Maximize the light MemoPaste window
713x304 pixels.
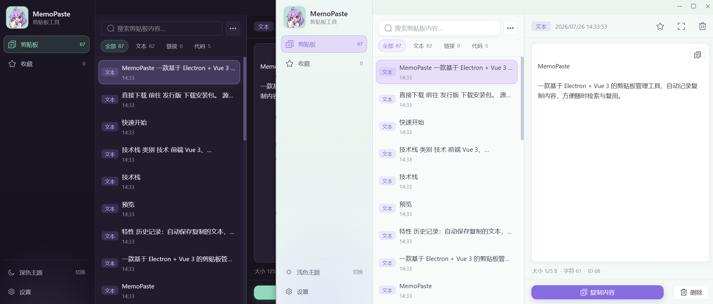click(x=694, y=6)
